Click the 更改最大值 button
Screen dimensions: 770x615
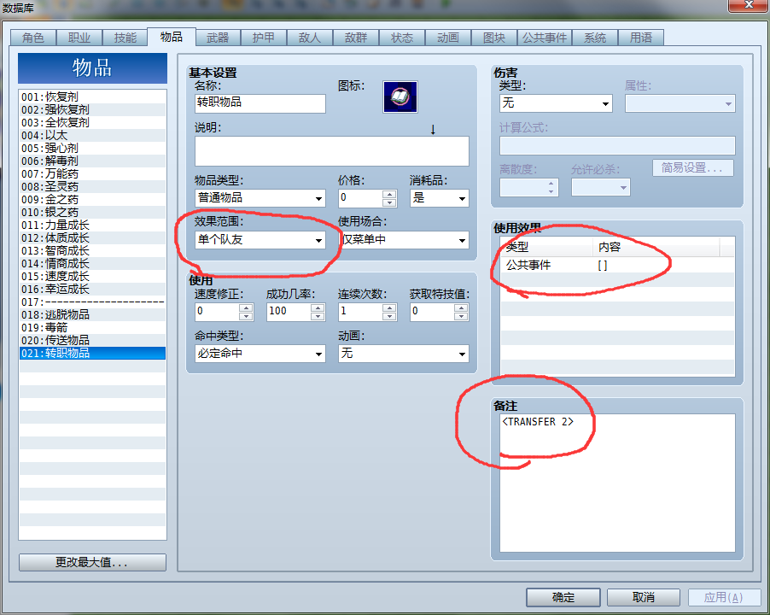[92, 562]
